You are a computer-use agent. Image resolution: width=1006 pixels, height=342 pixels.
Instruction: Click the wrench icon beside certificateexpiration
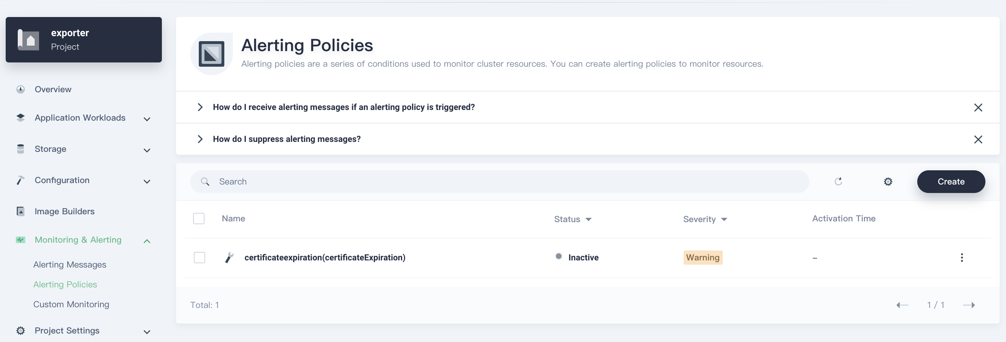(x=229, y=257)
